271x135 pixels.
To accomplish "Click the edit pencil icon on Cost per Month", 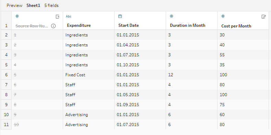I will (263, 16).
